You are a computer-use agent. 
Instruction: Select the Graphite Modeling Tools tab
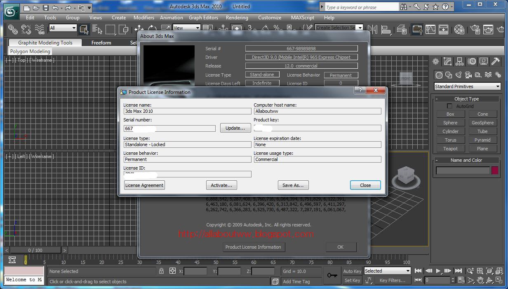click(x=45, y=43)
